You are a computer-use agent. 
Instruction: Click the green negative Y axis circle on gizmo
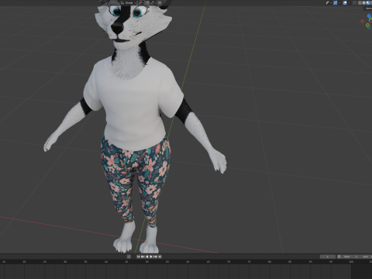click(x=367, y=25)
